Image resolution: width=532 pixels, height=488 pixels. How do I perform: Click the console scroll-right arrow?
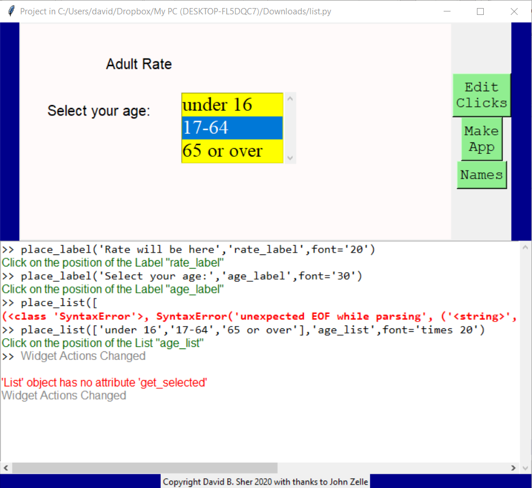pyautogui.click(x=513, y=468)
